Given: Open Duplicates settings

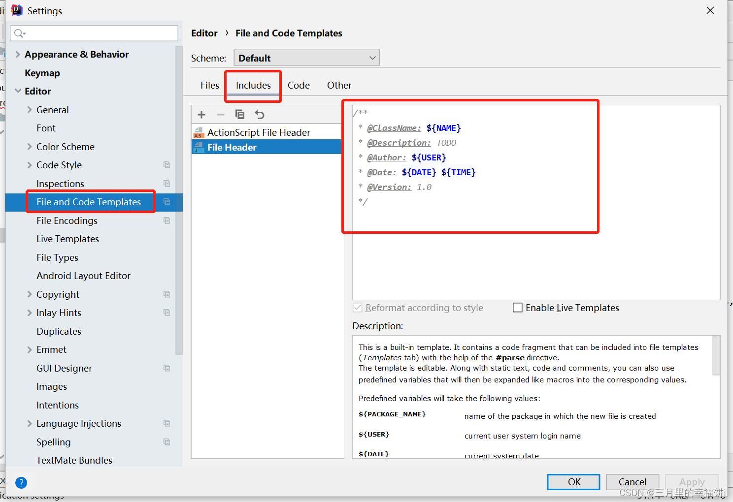Looking at the screenshot, I should point(59,331).
